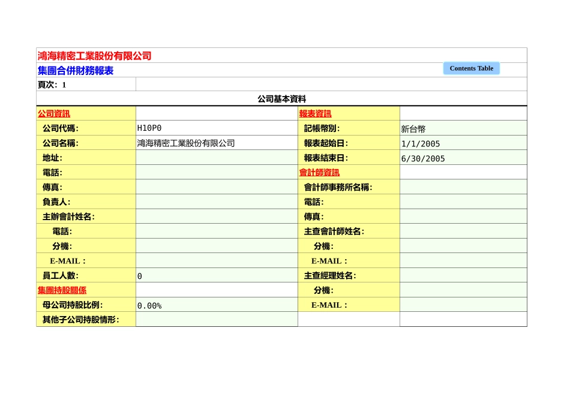Select the blue 集團合併財務報表 heading
Image resolution: width=570 pixels, height=403 pixels.
tap(76, 70)
